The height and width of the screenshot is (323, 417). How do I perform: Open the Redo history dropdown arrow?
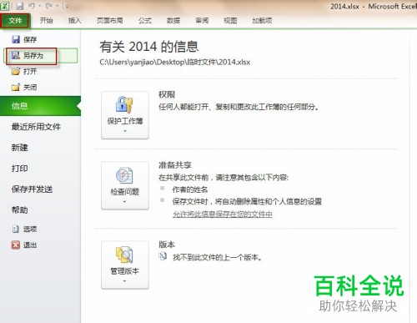click(57, 6)
